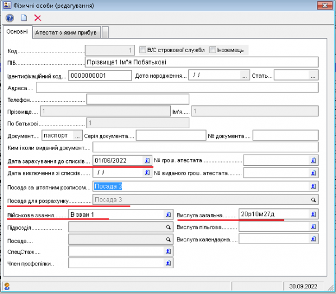This screenshot has height=294, width=336.
Task: Expand the Дата народження date picker button
Action: [x=245, y=75]
